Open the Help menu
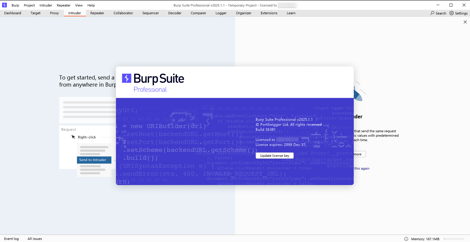Image resolution: width=470 pixels, height=242 pixels. click(91, 5)
